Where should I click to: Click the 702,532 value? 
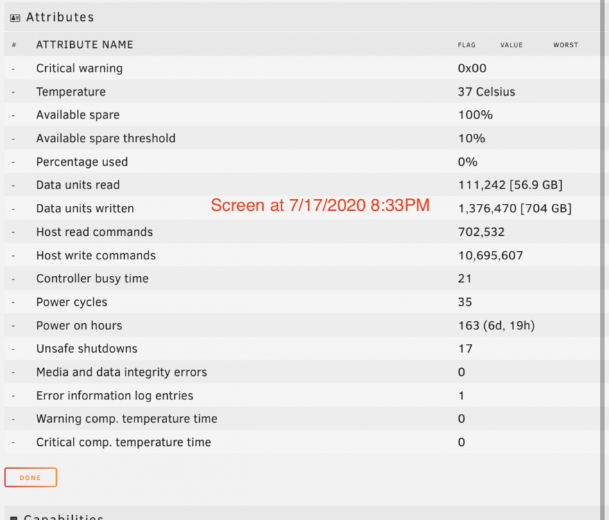click(481, 232)
